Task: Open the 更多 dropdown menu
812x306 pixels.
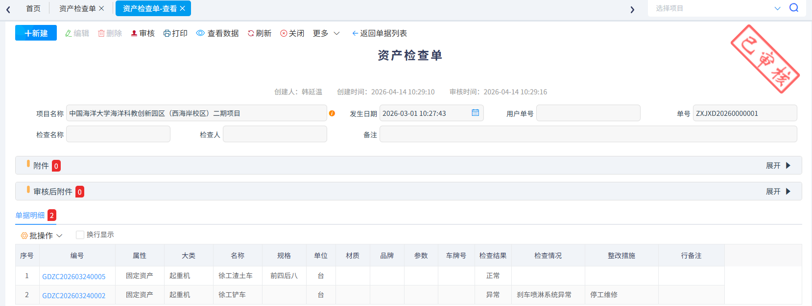Action: coord(326,33)
